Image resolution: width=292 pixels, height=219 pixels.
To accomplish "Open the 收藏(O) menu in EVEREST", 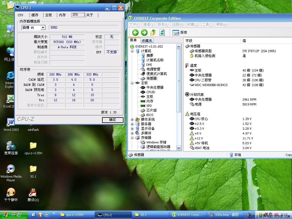I will 193,25.
